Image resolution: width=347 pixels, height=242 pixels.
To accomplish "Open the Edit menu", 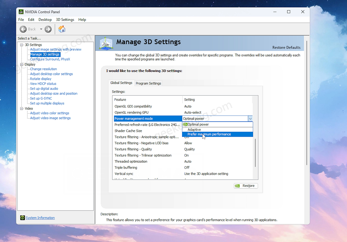I will coord(31,20).
